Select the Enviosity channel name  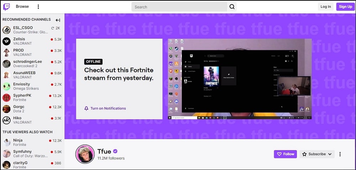[x=22, y=84]
